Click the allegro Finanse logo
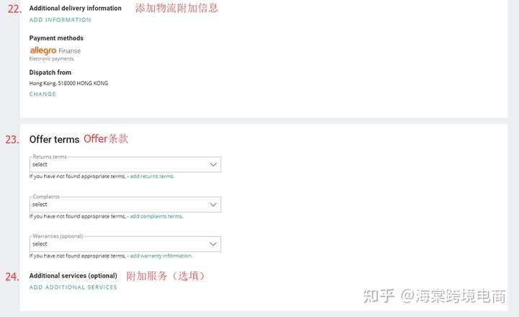Screen dimensions: 519x317 (55, 50)
